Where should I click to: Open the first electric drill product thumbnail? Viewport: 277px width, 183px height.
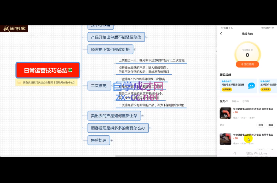click(225, 113)
